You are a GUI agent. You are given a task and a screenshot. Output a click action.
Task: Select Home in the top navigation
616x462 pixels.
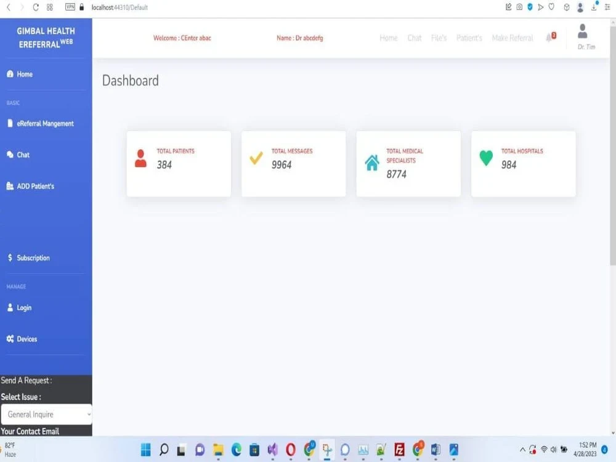click(388, 38)
